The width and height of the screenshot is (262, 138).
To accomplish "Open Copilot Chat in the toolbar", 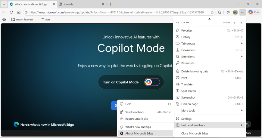I will click(254, 12).
